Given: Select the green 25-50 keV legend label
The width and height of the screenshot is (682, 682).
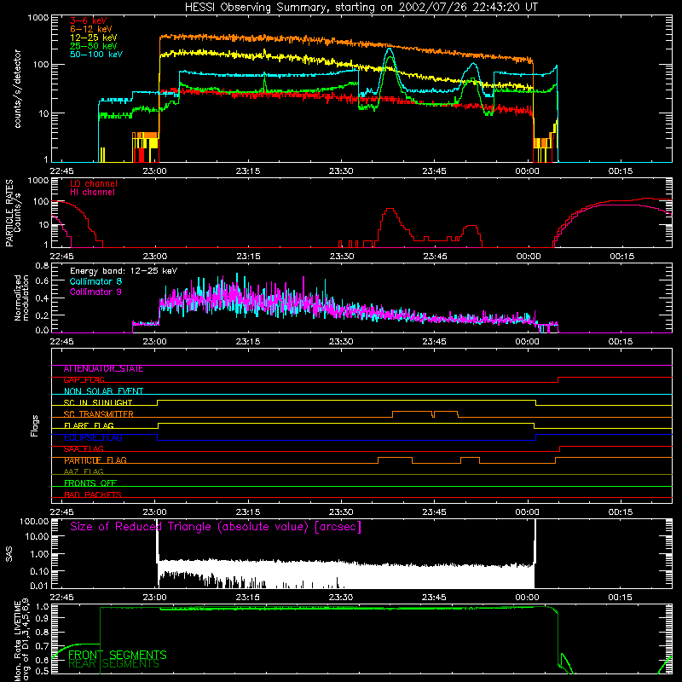Looking at the screenshot, I should tap(93, 46).
